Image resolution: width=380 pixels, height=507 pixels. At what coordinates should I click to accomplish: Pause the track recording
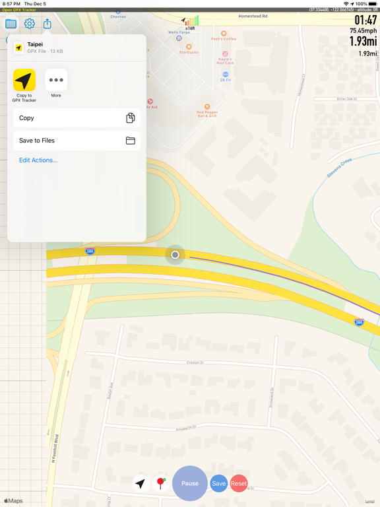pos(190,483)
